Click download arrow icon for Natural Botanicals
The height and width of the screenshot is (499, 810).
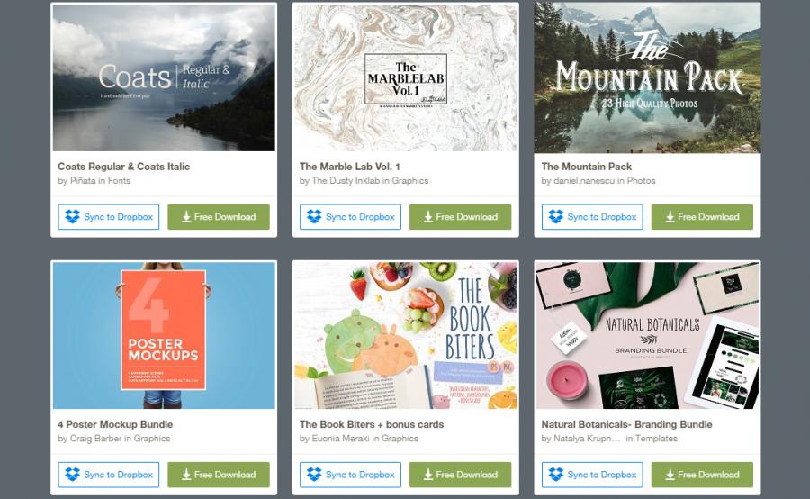click(670, 475)
